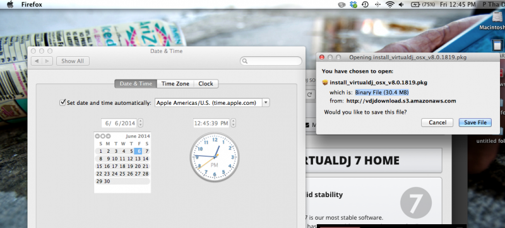Open the Time Machine menu bar icon
505x228 pixels.
coord(365,4)
